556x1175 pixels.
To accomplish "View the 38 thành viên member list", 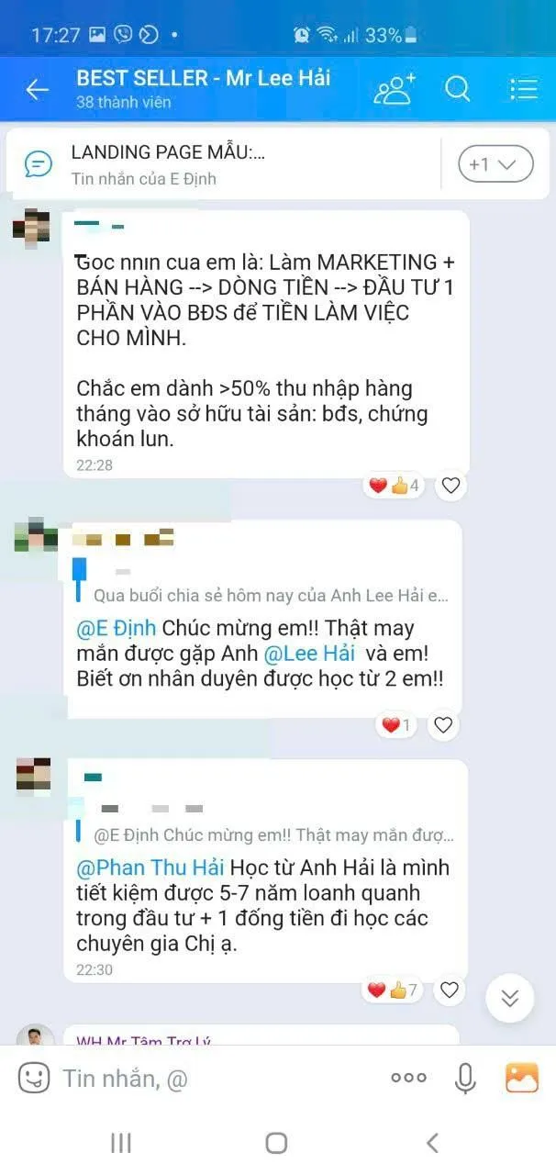I will click(x=124, y=103).
